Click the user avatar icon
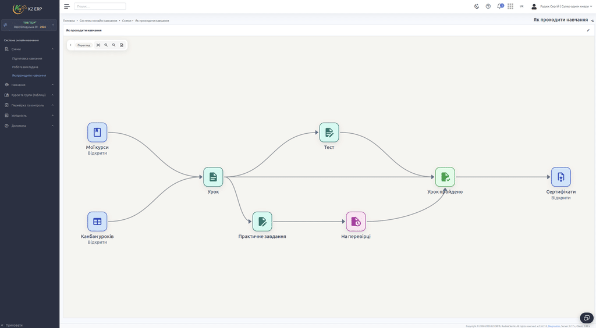This screenshot has height=328, width=596. (x=534, y=6)
